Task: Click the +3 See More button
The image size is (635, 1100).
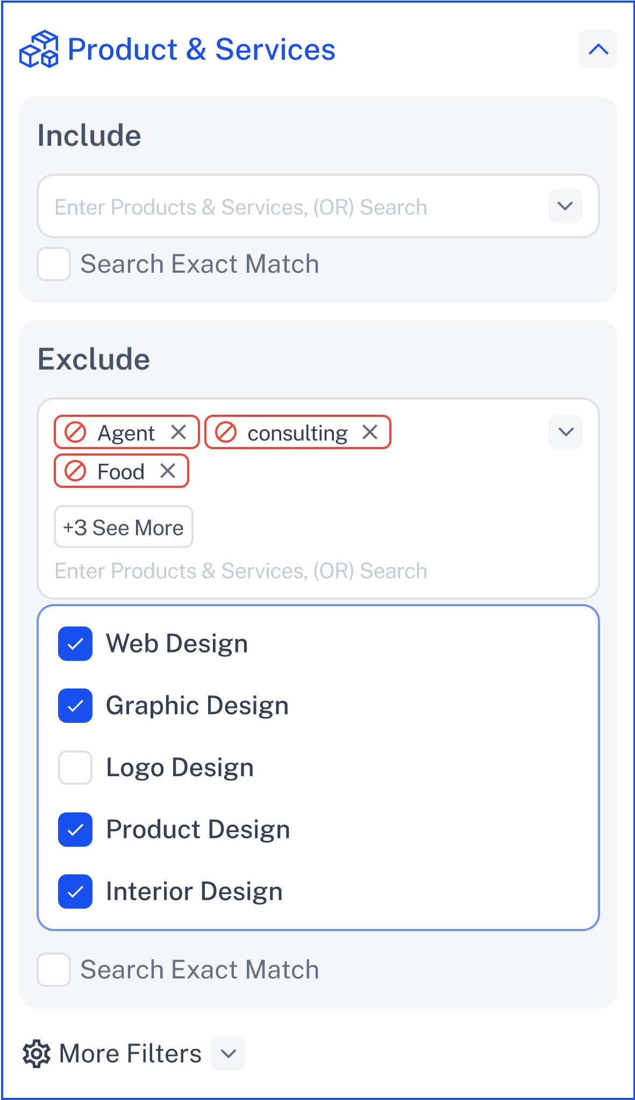Action: pos(124,527)
